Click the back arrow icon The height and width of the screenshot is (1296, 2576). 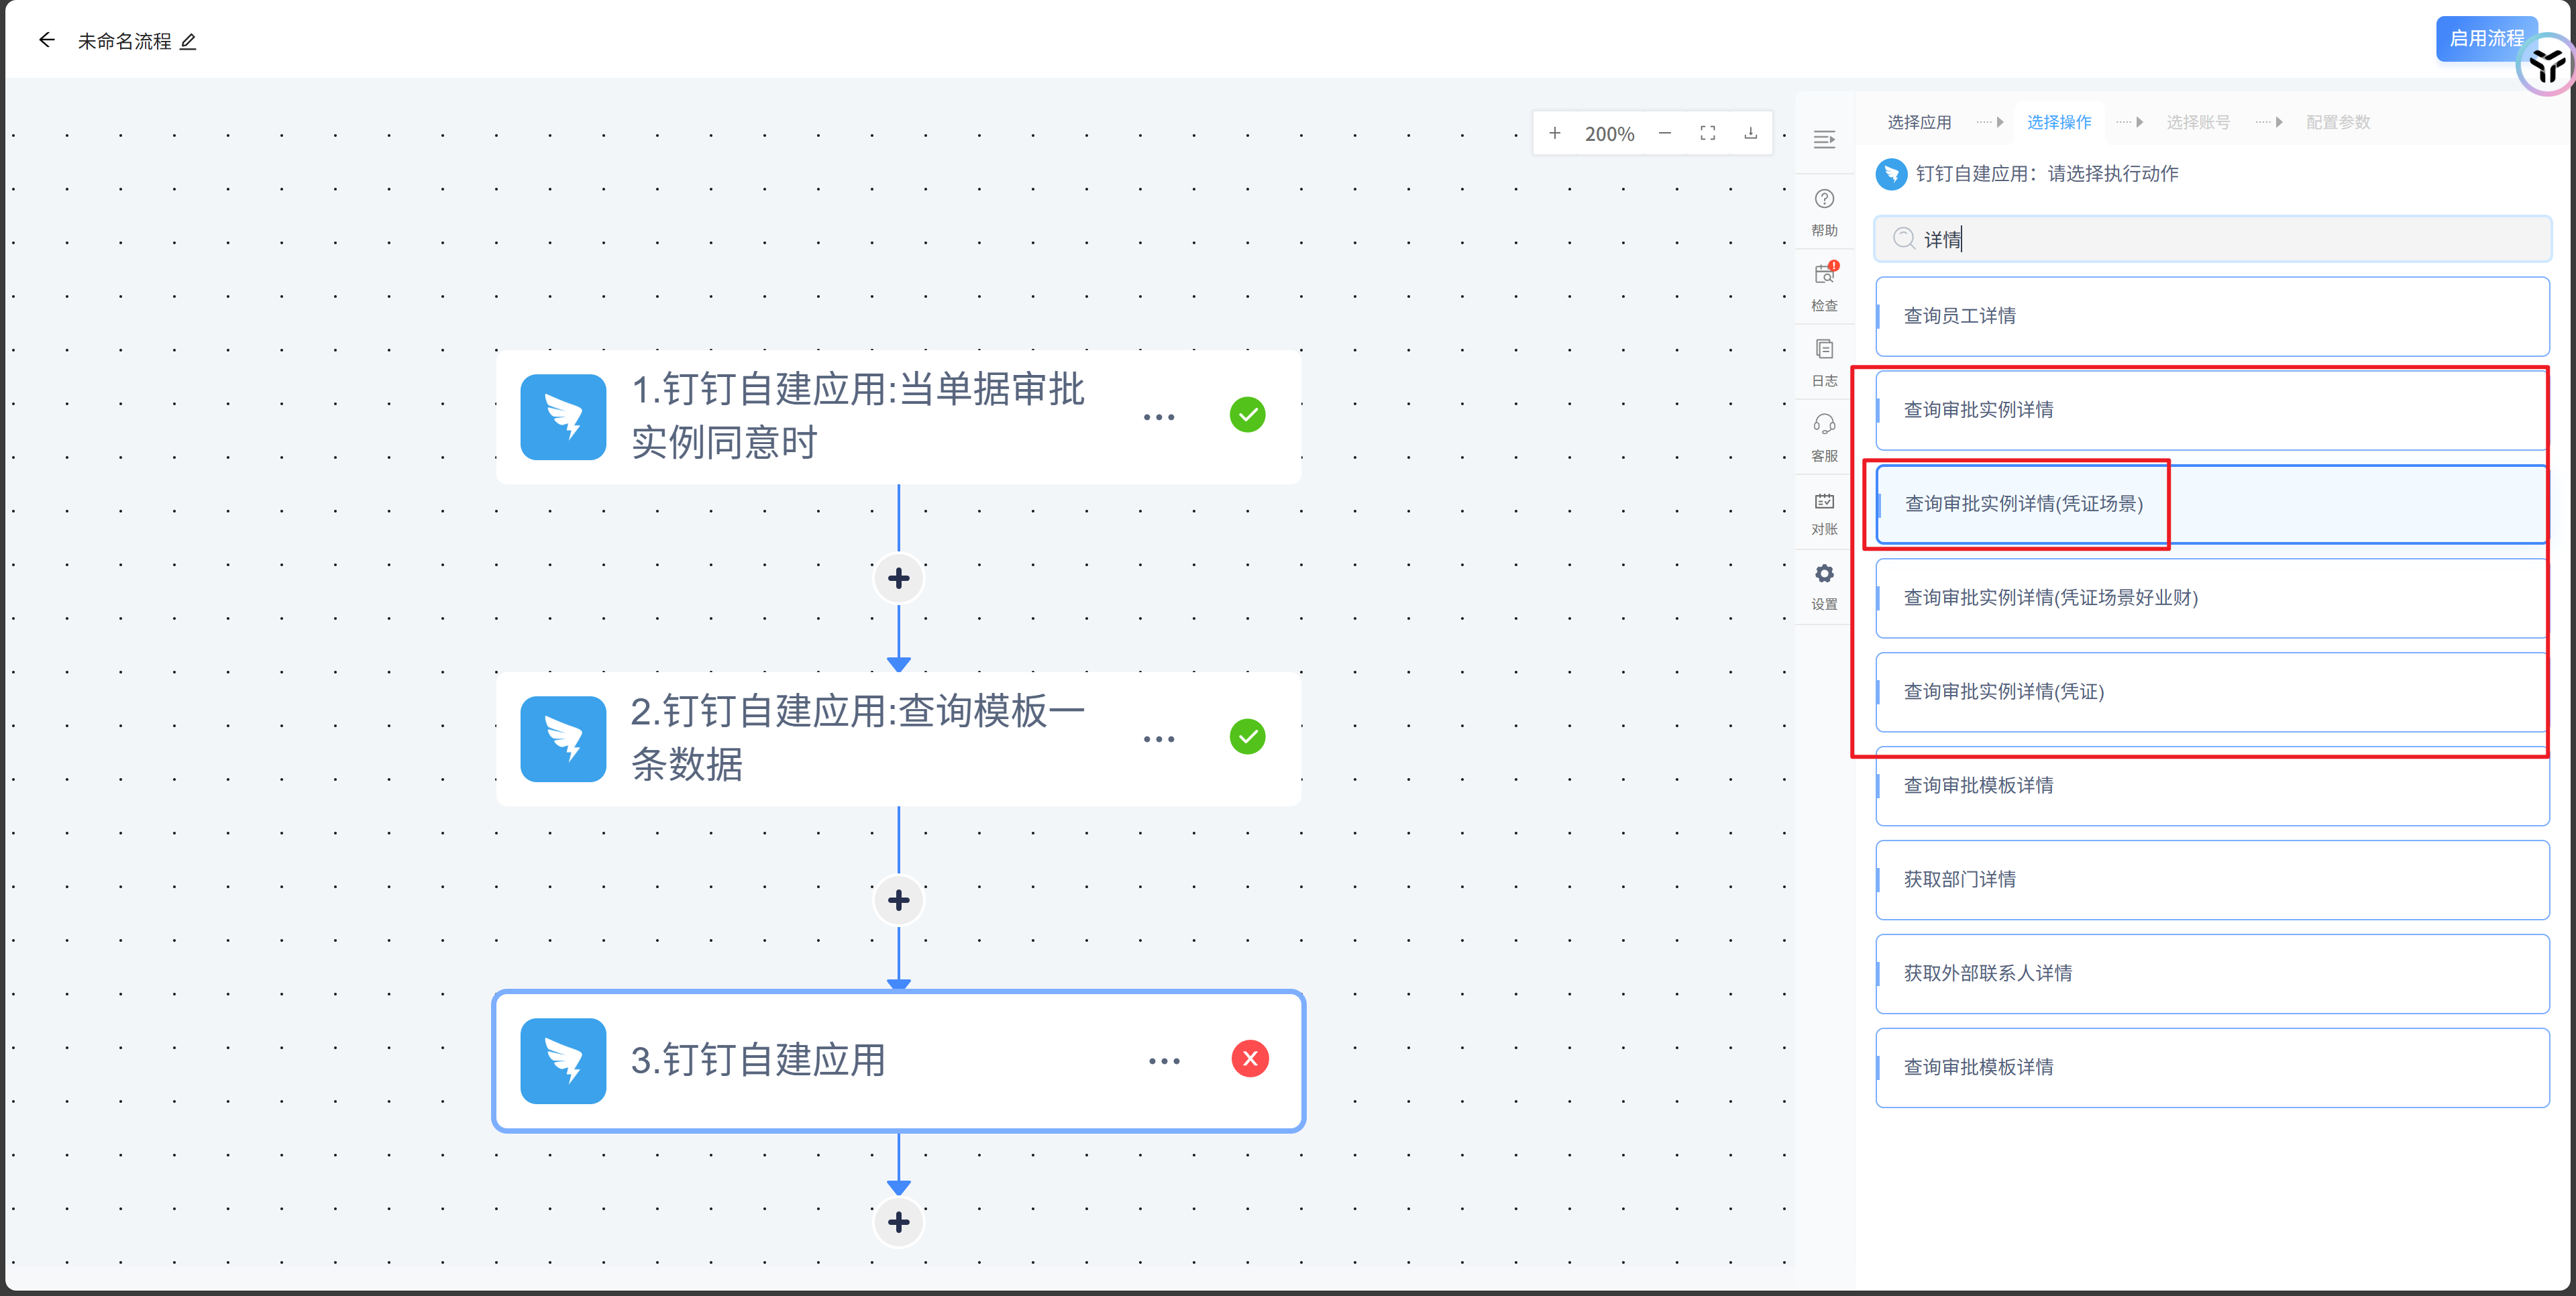(46, 40)
